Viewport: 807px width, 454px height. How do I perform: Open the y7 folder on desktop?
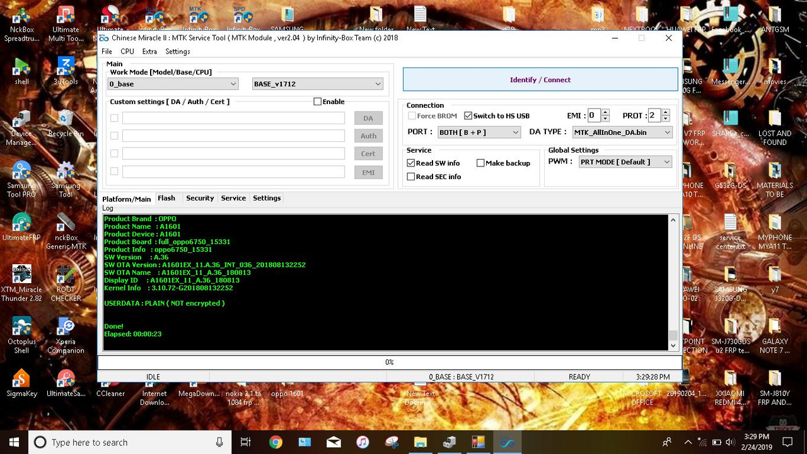pyautogui.click(x=775, y=279)
